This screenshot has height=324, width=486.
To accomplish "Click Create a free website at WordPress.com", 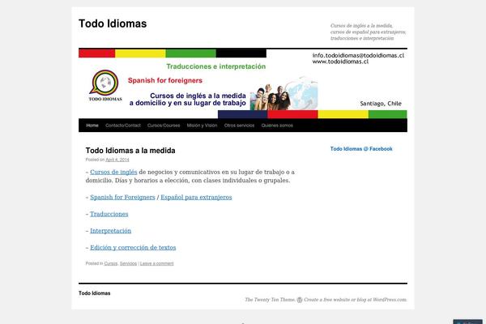I will tap(356, 300).
